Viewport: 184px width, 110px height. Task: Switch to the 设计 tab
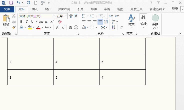[48, 9]
